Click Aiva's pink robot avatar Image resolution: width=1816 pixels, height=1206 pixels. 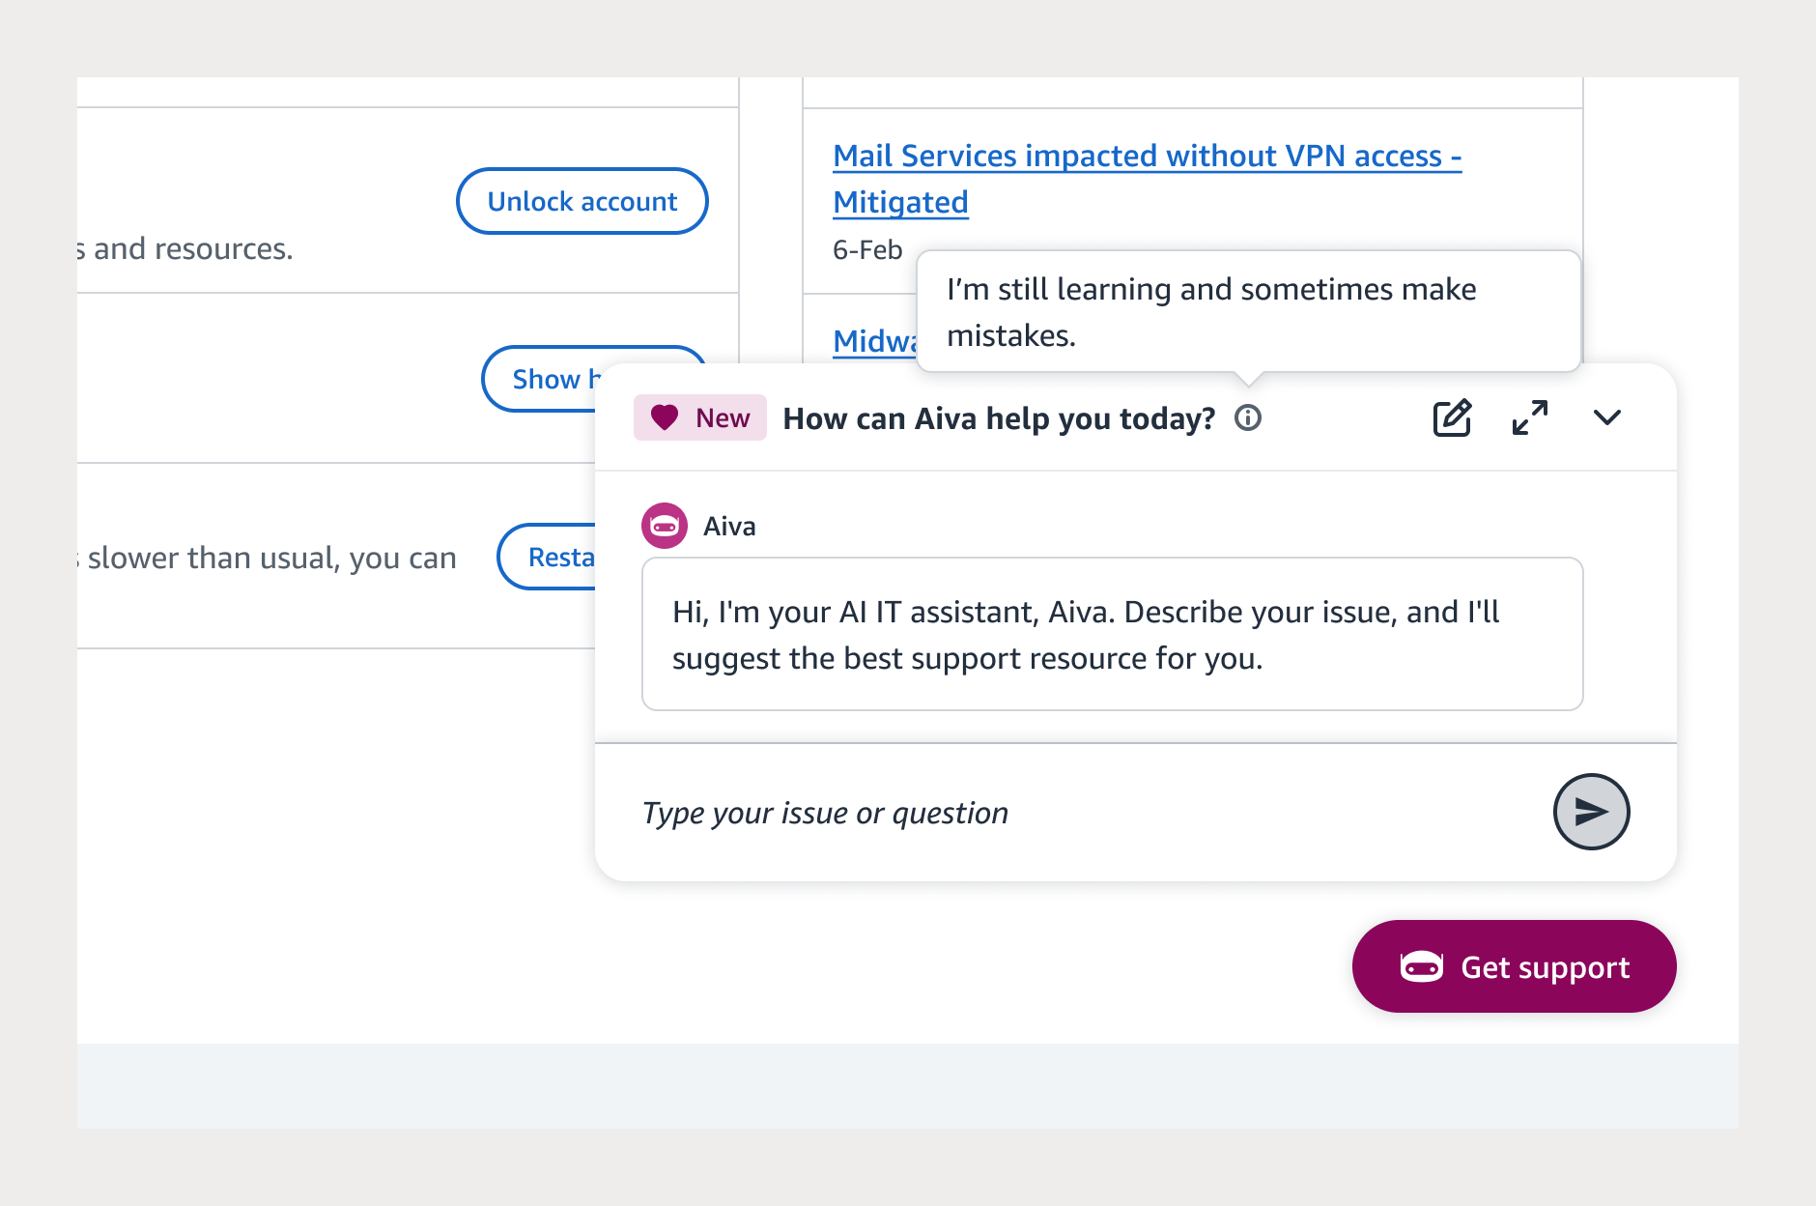(665, 526)
